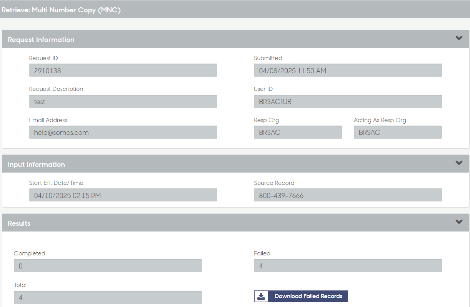Screen dimensions: 470x307
Task: Click the 'Completed' label
Action: (x=30, y=253)
